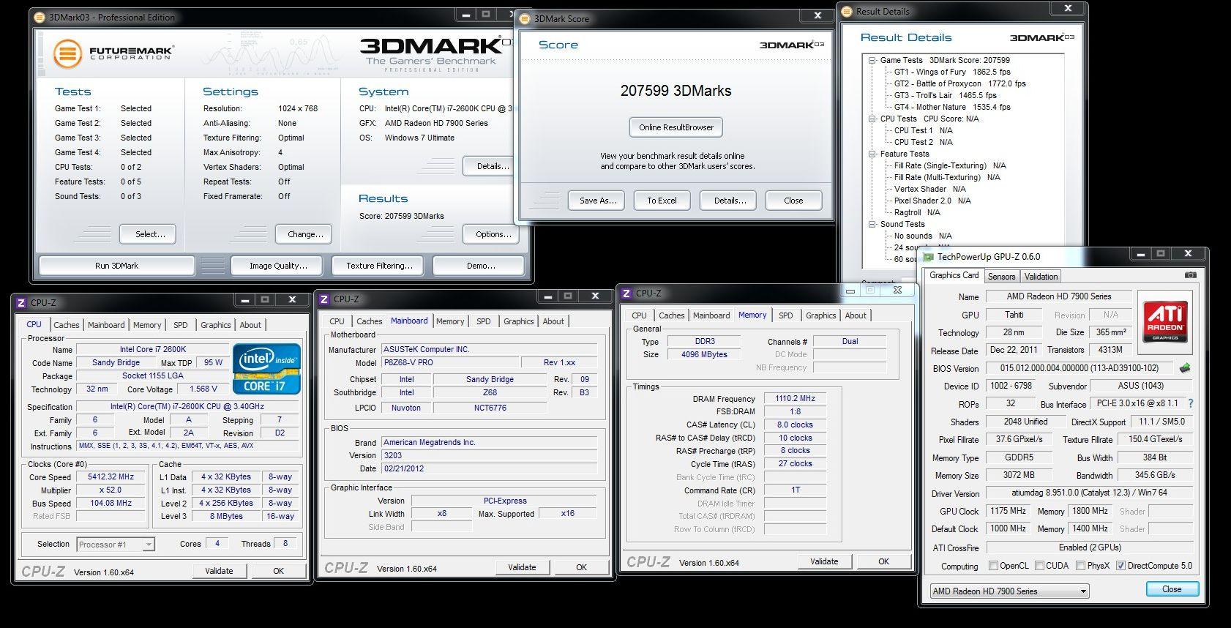Click the 207599 3DMarks score text
The width and height of the screenshot is (1231, 628).
pyautogui.click(x=676, y=91)
